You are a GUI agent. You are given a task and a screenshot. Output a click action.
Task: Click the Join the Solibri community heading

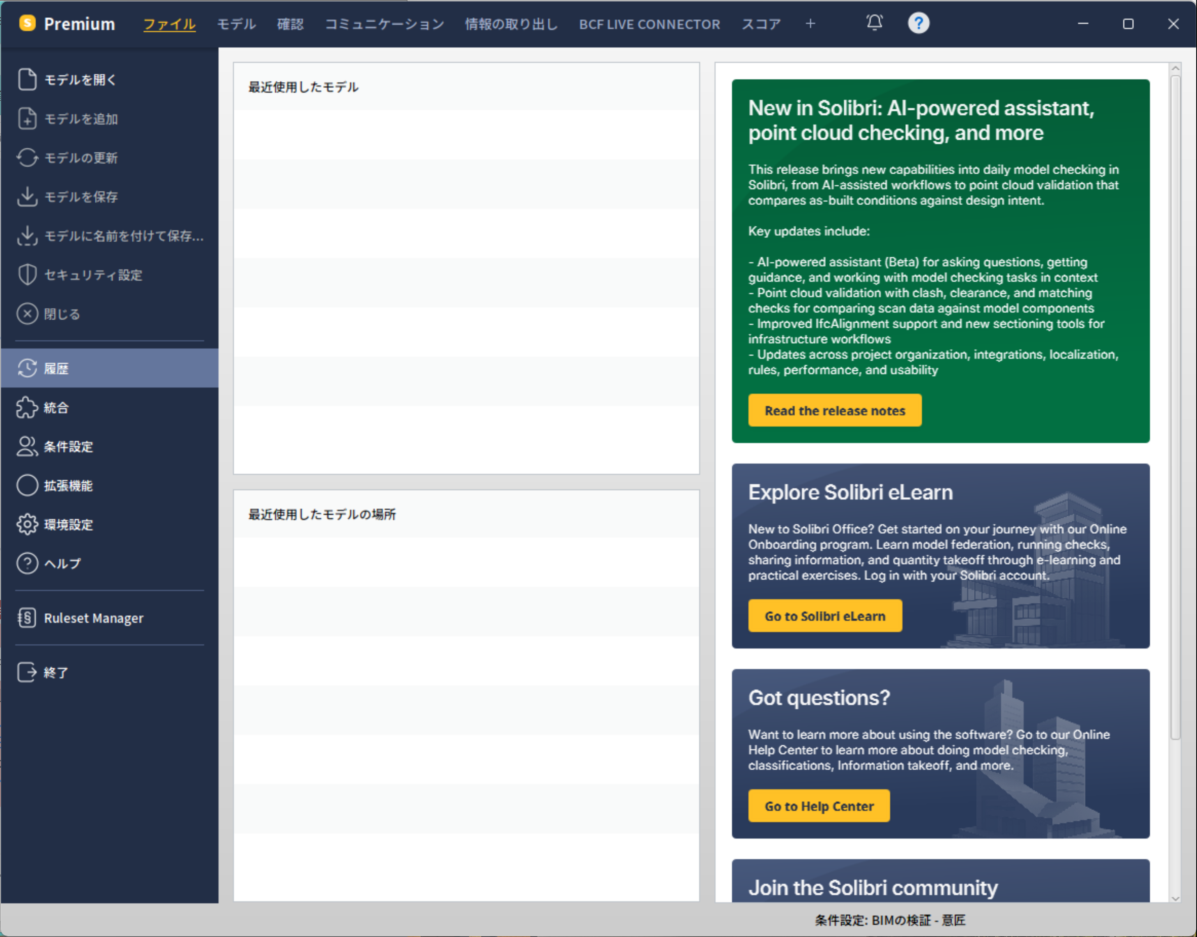pyautogui.click(x=873, y=887)
